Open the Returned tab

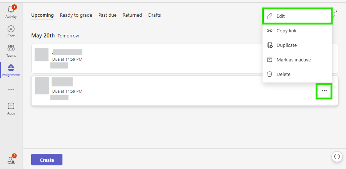coord(132,15)
